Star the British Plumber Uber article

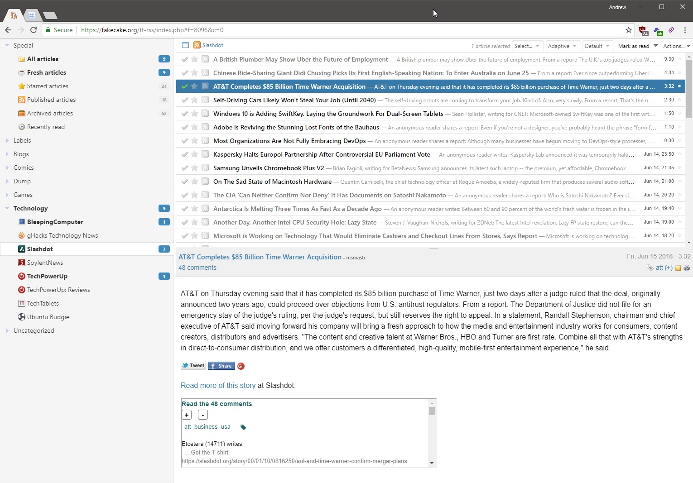(x=194, y=59)
